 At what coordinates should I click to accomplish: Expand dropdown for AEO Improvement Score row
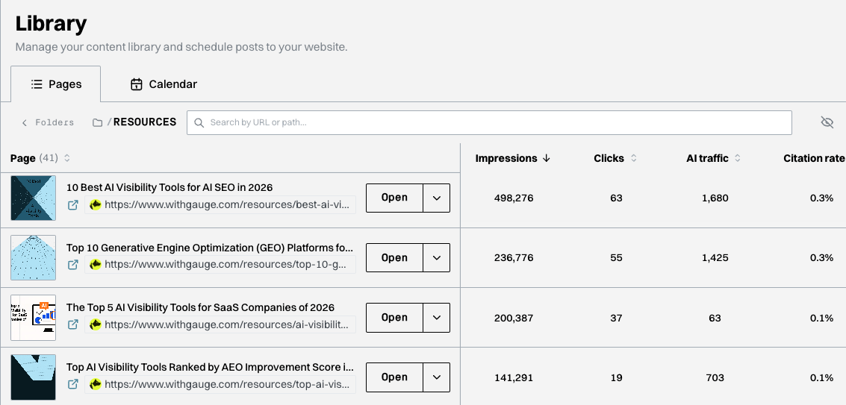[437, 377]
